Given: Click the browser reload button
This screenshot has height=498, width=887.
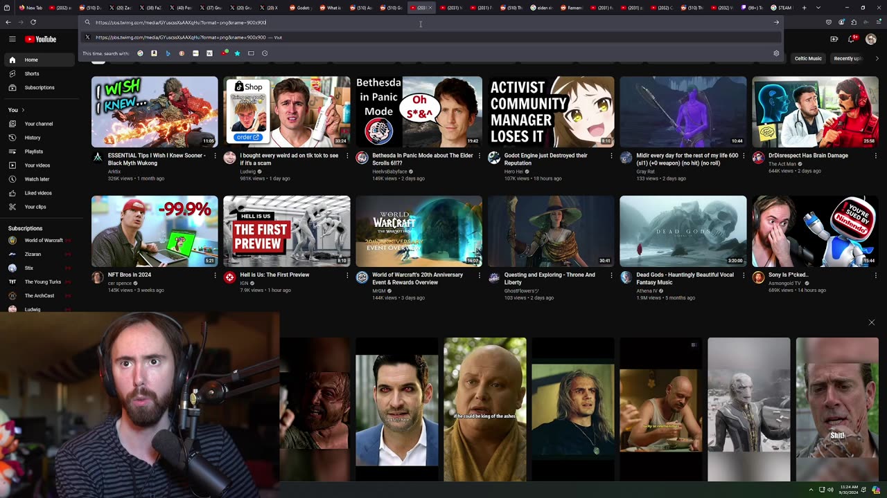Looking at the screenshot, I should (x=33, y=22).
